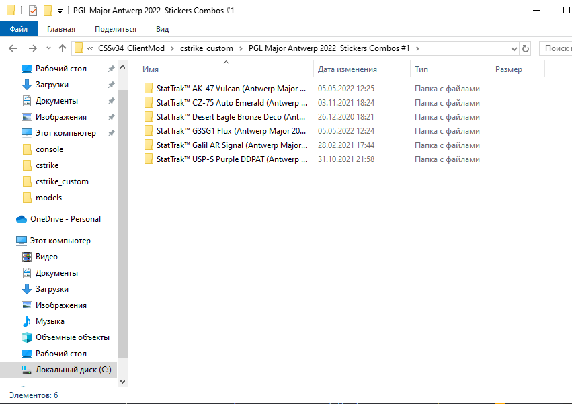572x404 pixels.
Task: Sort by Дата изменения column header
Action: pyautogui.click(x=347, y=69)
